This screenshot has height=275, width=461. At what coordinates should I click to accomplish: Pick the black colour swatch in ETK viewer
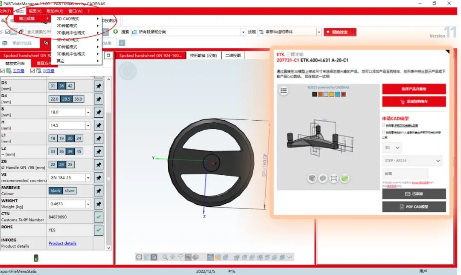[x=315, y=94]
